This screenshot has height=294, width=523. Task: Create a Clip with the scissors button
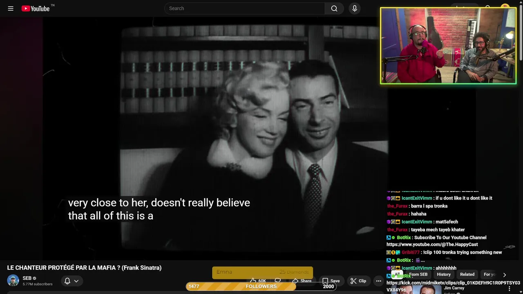(358, 281)
